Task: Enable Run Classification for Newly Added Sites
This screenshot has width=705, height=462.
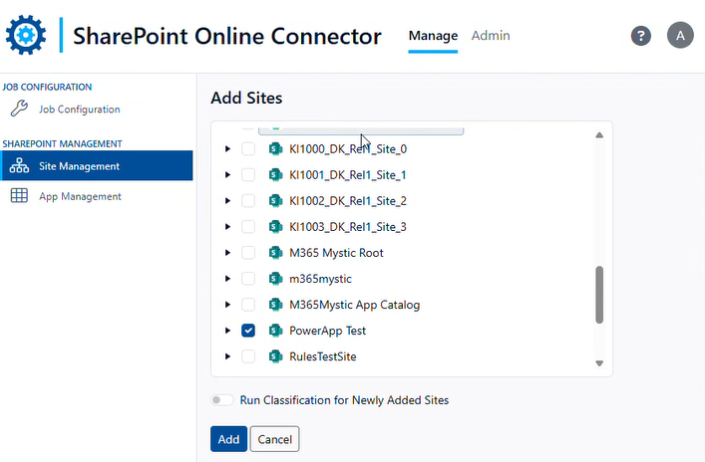Action: tap(222, 400)
